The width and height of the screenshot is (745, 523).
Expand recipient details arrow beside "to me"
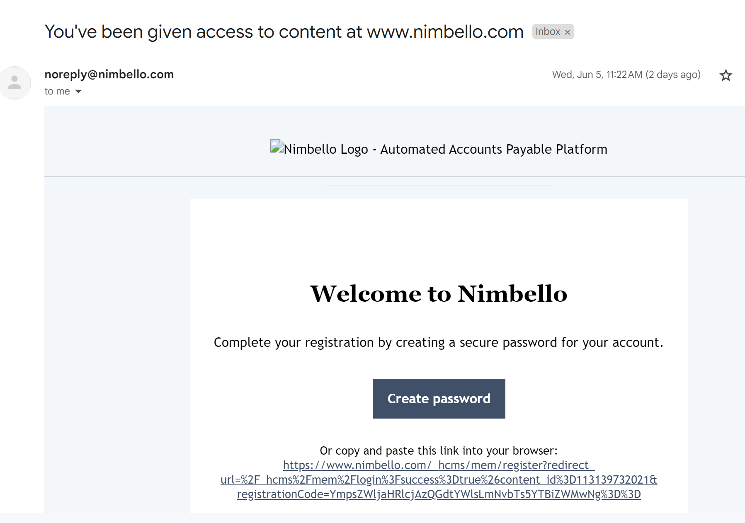(78, 92)
